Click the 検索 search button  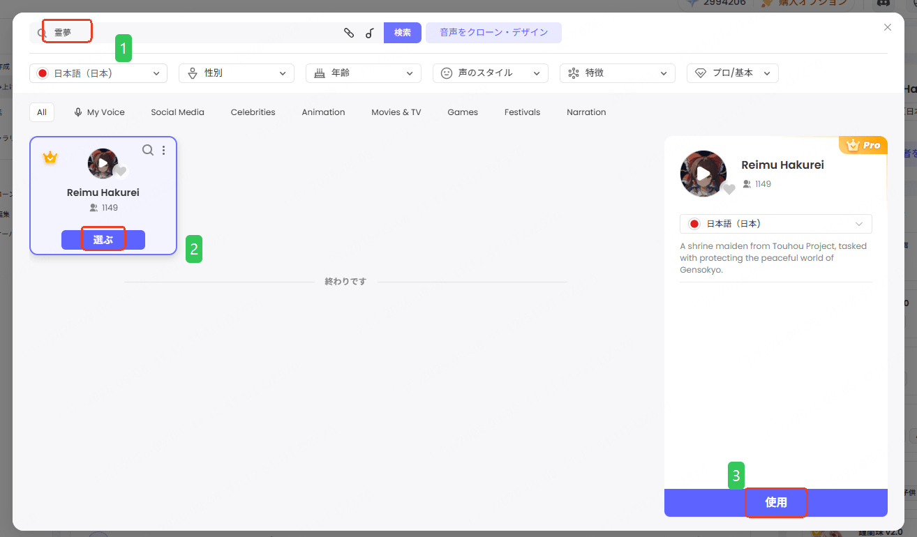(x=403, y=33)
